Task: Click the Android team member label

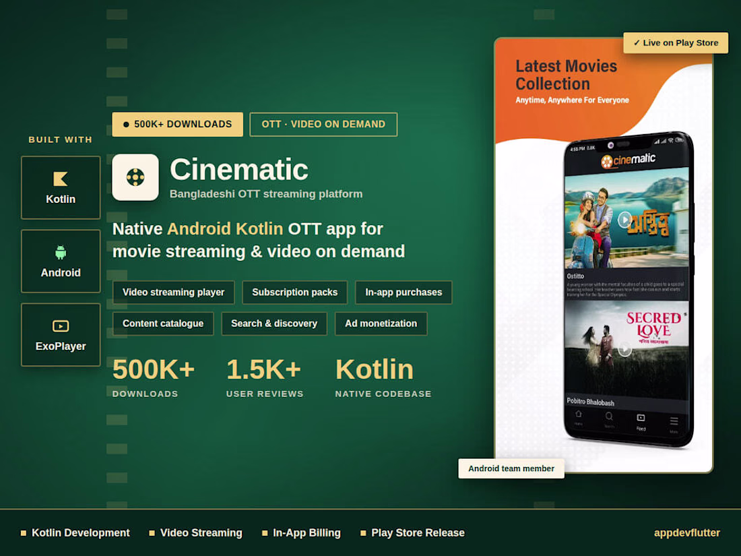Action: [x=511, y=468]
